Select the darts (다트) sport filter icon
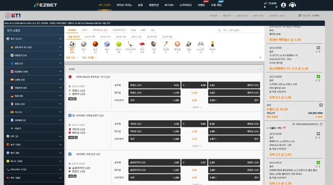This screenshot has height=185, width=333. point(154,44)
